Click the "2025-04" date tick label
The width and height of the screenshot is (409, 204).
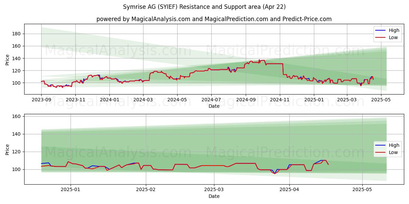pyautogui.click(x=289, y=190)
